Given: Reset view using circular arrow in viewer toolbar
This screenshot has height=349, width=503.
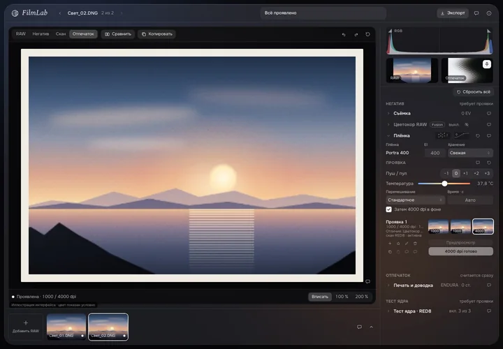Looking at the screenshot, I should 367,34.
